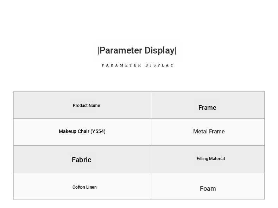The width and height of the screenshot is (278, 208).
Task: Click the word "Display" in the large heading
Action: 159,51
